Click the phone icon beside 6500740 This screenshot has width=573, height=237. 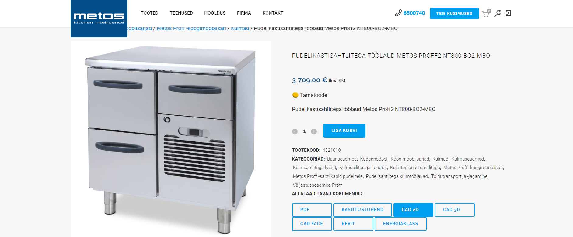tap(398, 13)
